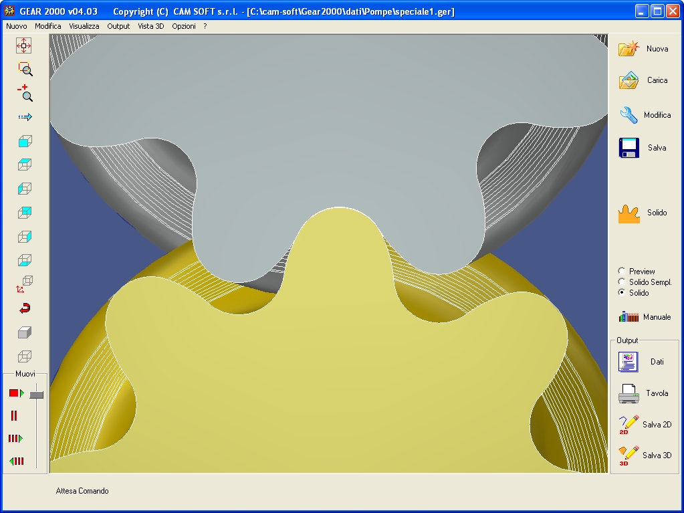This screenshot has height=513, width=684.
Task: Maximize the GEAR 2000 window
Action: tap(657, 11)
